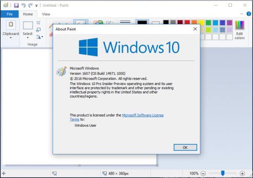Click the Edit colors rainbow icon
The image size is (253, 178).
coord(240,25)
